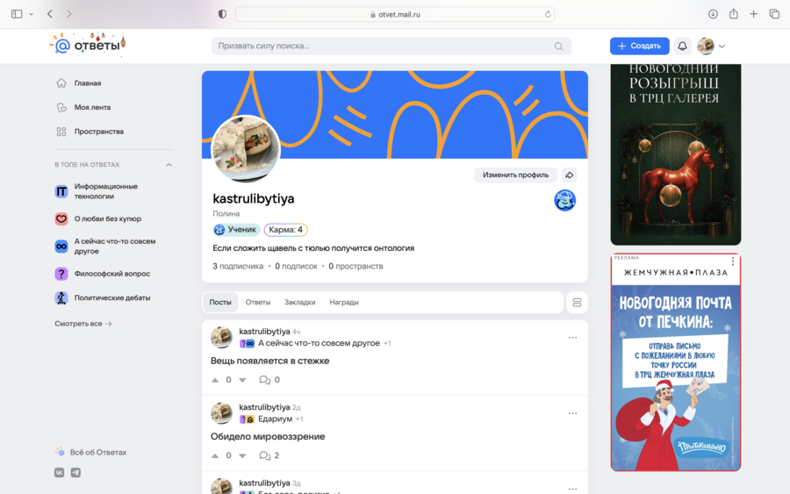Screen dimensions: 790x494
Task: Click the 'Карма: 4' badge
Action: 285,230
